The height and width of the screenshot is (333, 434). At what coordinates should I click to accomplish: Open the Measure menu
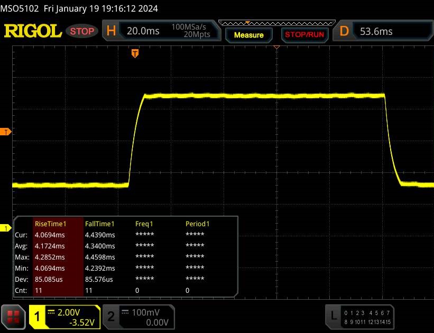click(248, 35)
